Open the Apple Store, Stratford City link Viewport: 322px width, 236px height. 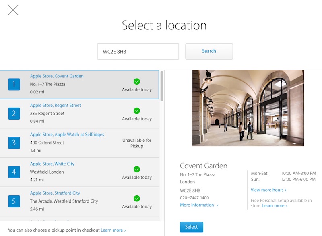55,193
